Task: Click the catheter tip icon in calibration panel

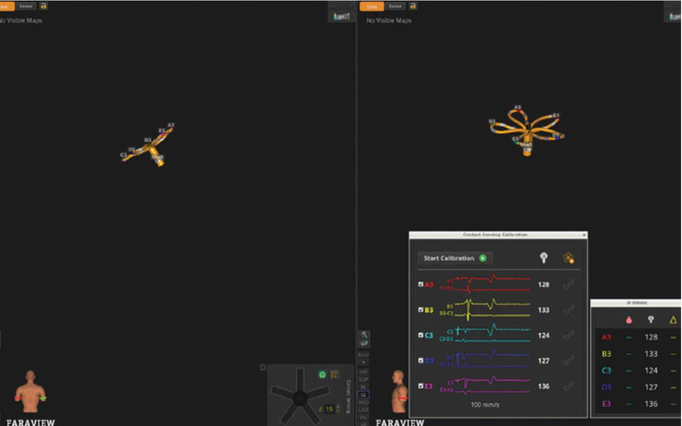Action: [543, 257]
